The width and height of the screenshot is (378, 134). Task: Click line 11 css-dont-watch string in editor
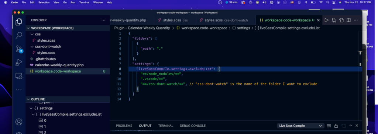pos(163,84)
